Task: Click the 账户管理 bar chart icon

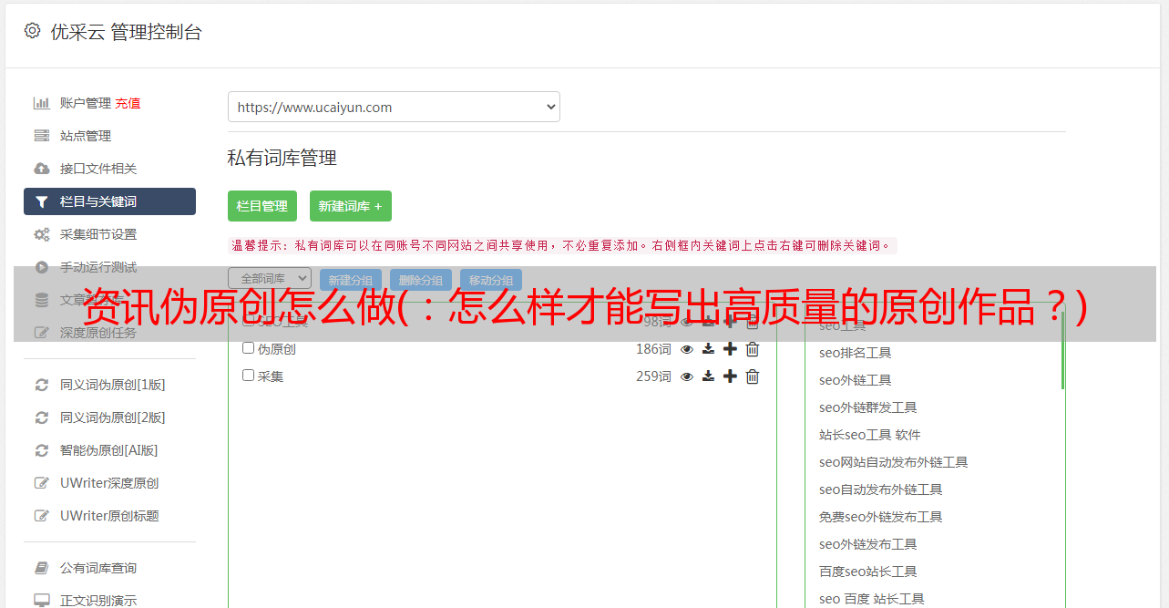Action: tap(42, 103)
